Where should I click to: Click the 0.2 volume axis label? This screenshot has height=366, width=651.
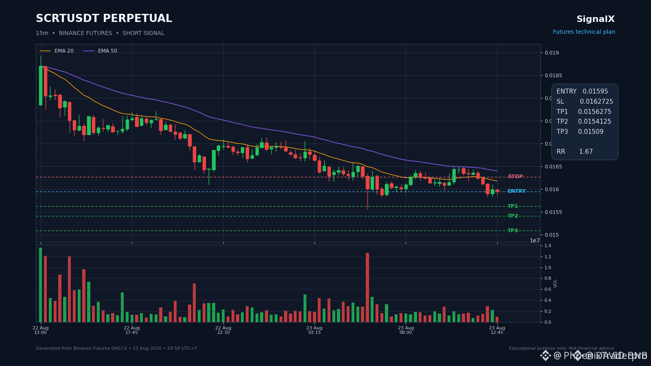[548, 312]
